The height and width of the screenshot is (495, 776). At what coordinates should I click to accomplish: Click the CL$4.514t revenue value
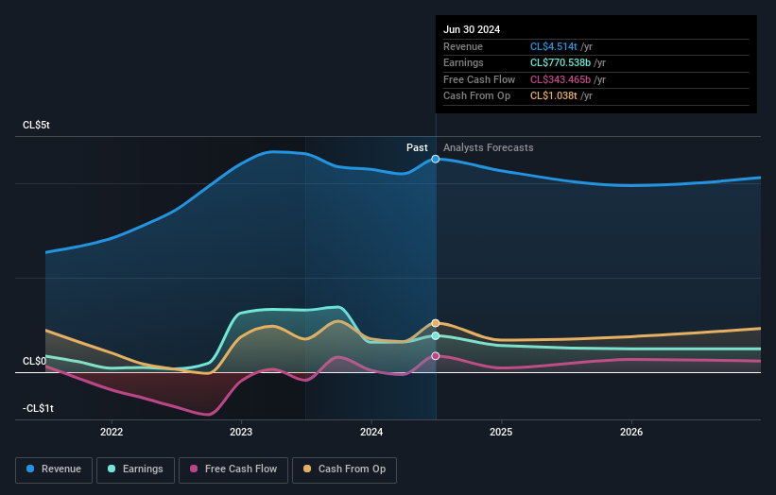(553, 46)
